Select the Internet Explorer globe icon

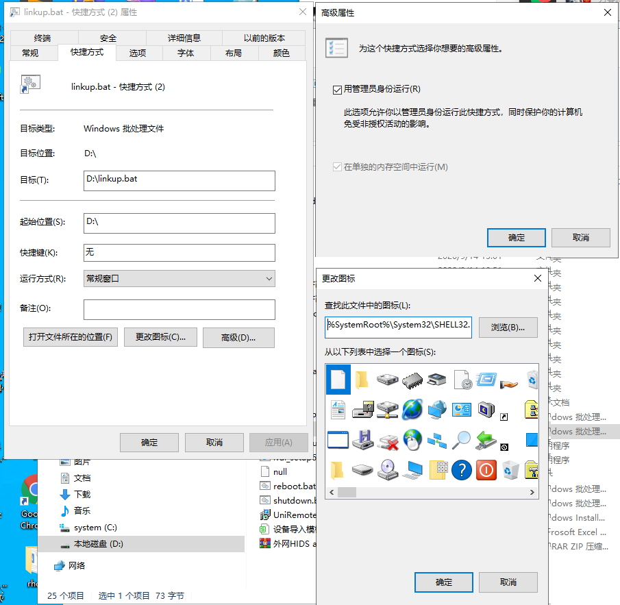412,410
